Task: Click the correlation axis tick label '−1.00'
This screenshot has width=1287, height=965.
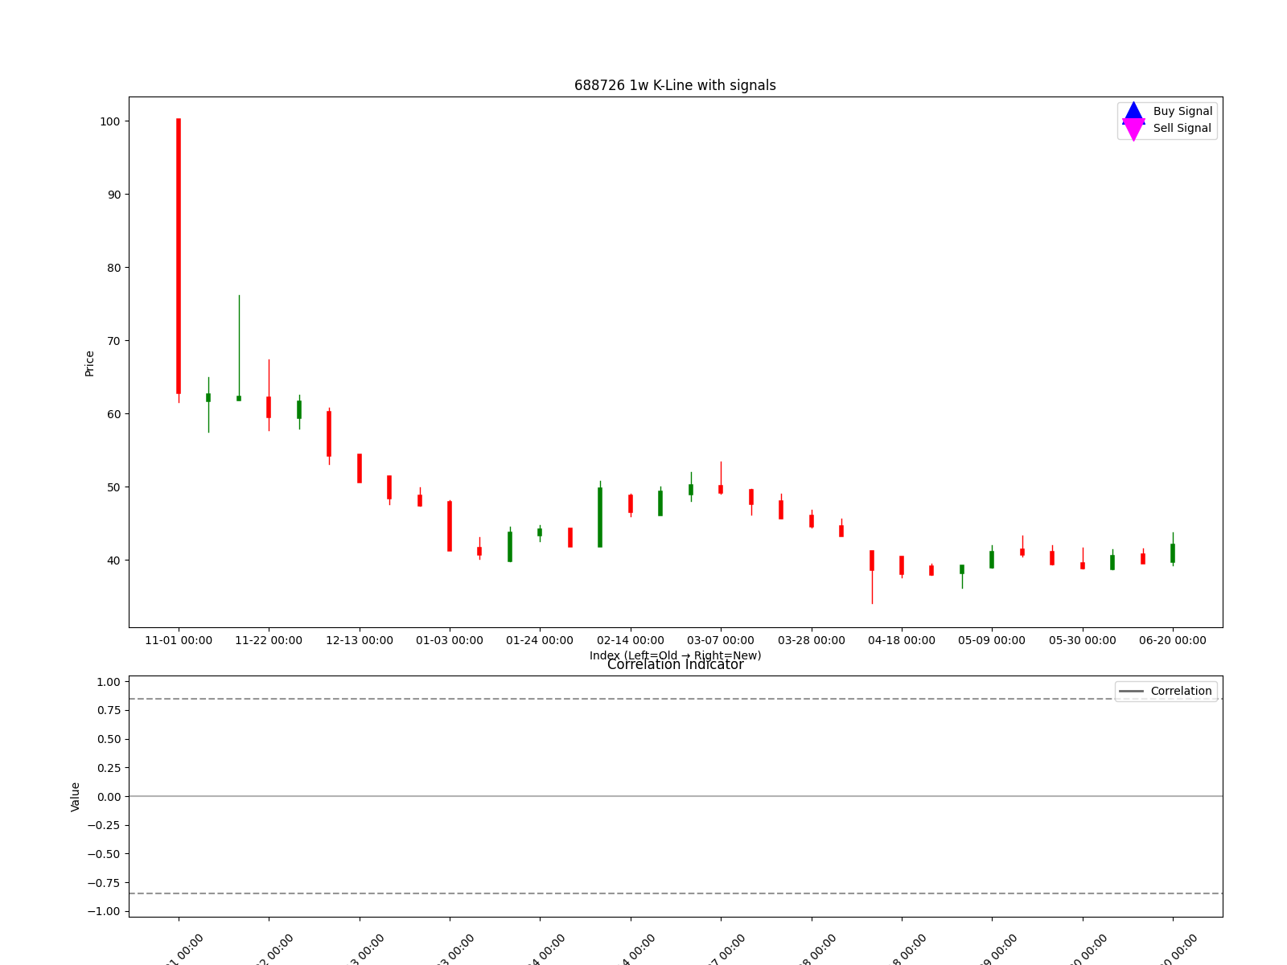Action: coord(104,911)
